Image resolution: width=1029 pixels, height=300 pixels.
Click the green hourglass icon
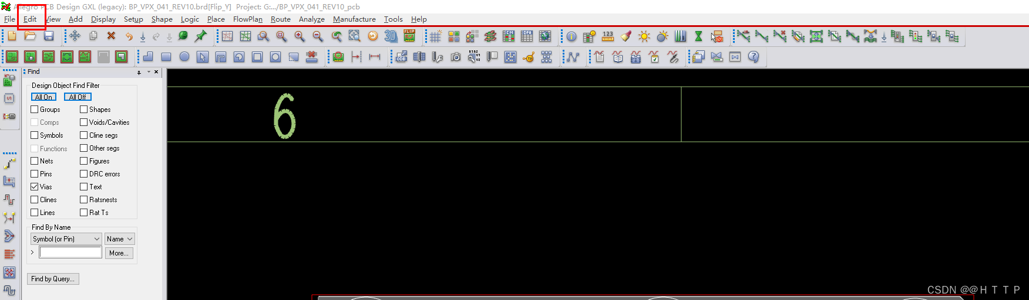tap(698, 36)
